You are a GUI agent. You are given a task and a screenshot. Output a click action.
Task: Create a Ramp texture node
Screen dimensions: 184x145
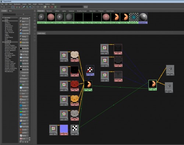[24, 112]
